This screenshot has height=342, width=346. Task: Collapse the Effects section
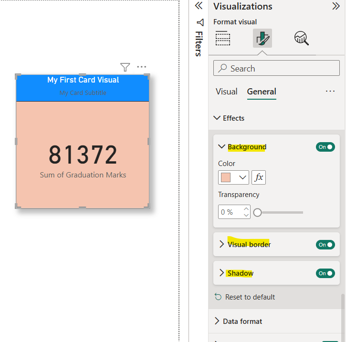(x=217, y=118)
